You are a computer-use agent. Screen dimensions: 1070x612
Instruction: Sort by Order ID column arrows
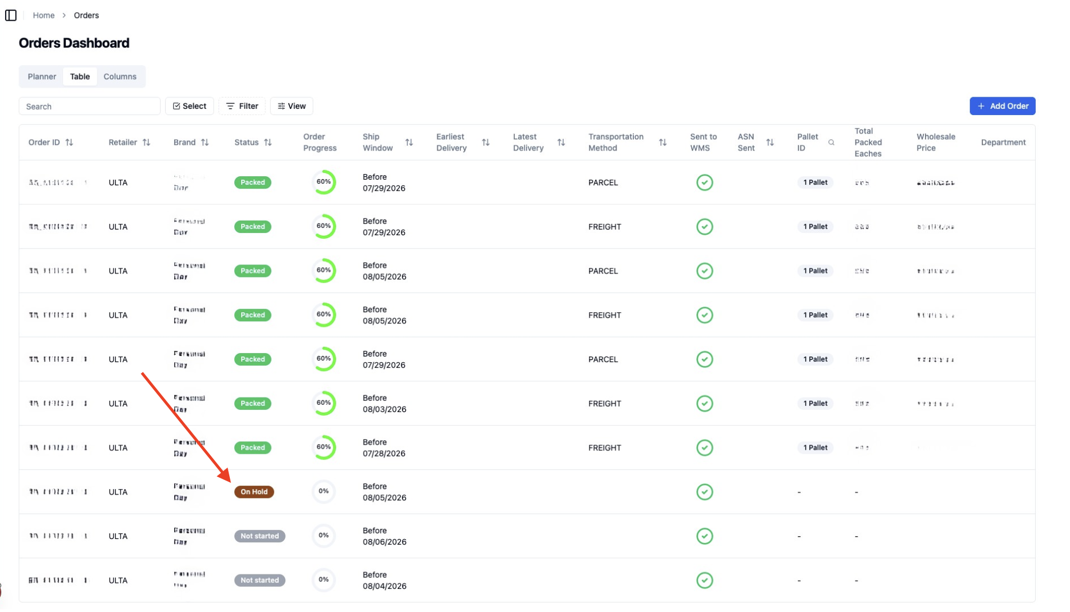coord(69,143)
